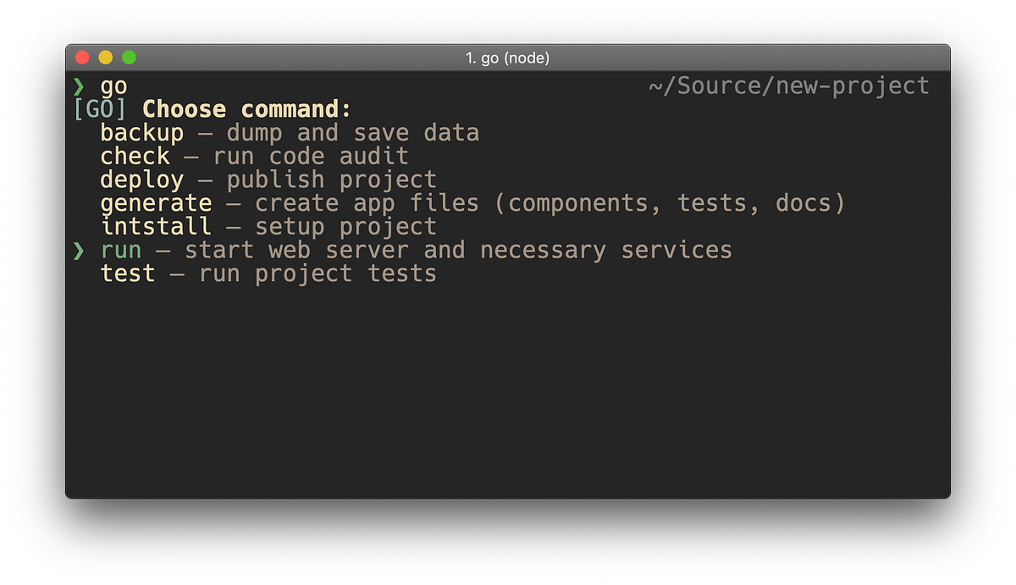The height and width of the screenshot is (585, 1016).
Task: Select "test" to run project tests
Action: (128, 273)
